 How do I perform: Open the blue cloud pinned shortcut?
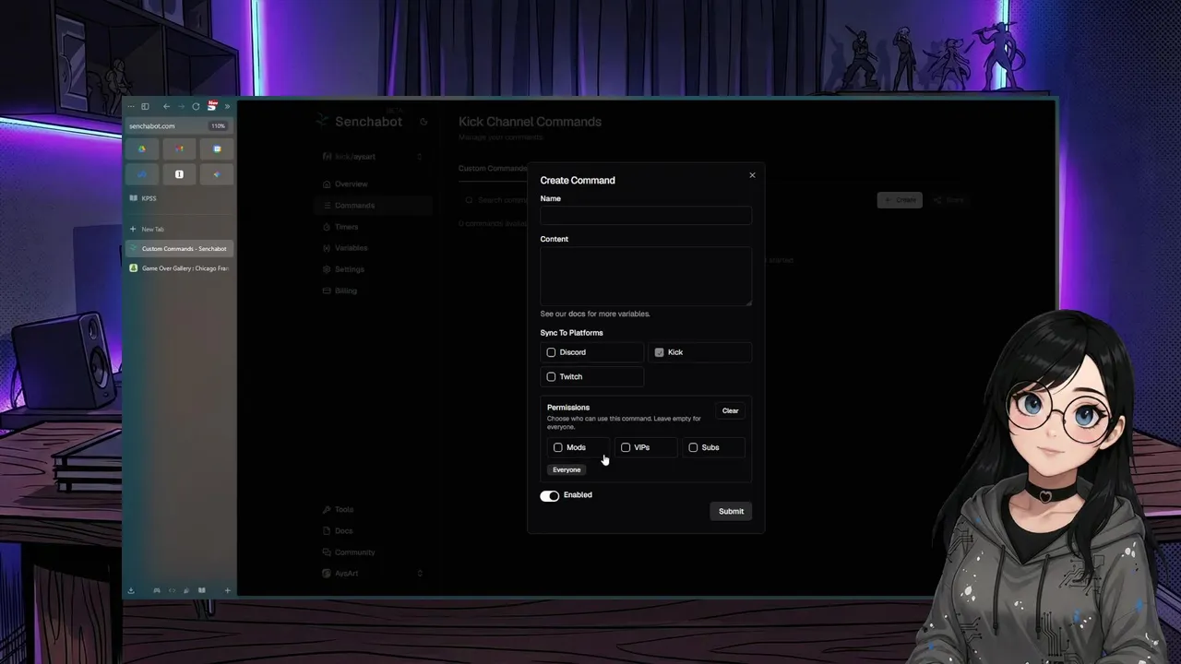click(142, 174)
